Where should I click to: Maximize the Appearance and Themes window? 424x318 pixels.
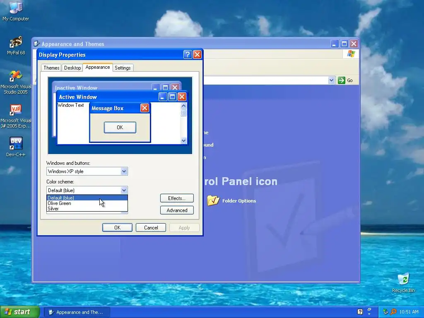pyautogui.click(x=344, y=44)
